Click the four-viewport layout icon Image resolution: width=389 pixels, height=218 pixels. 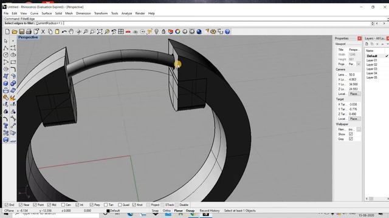point(121,31)
